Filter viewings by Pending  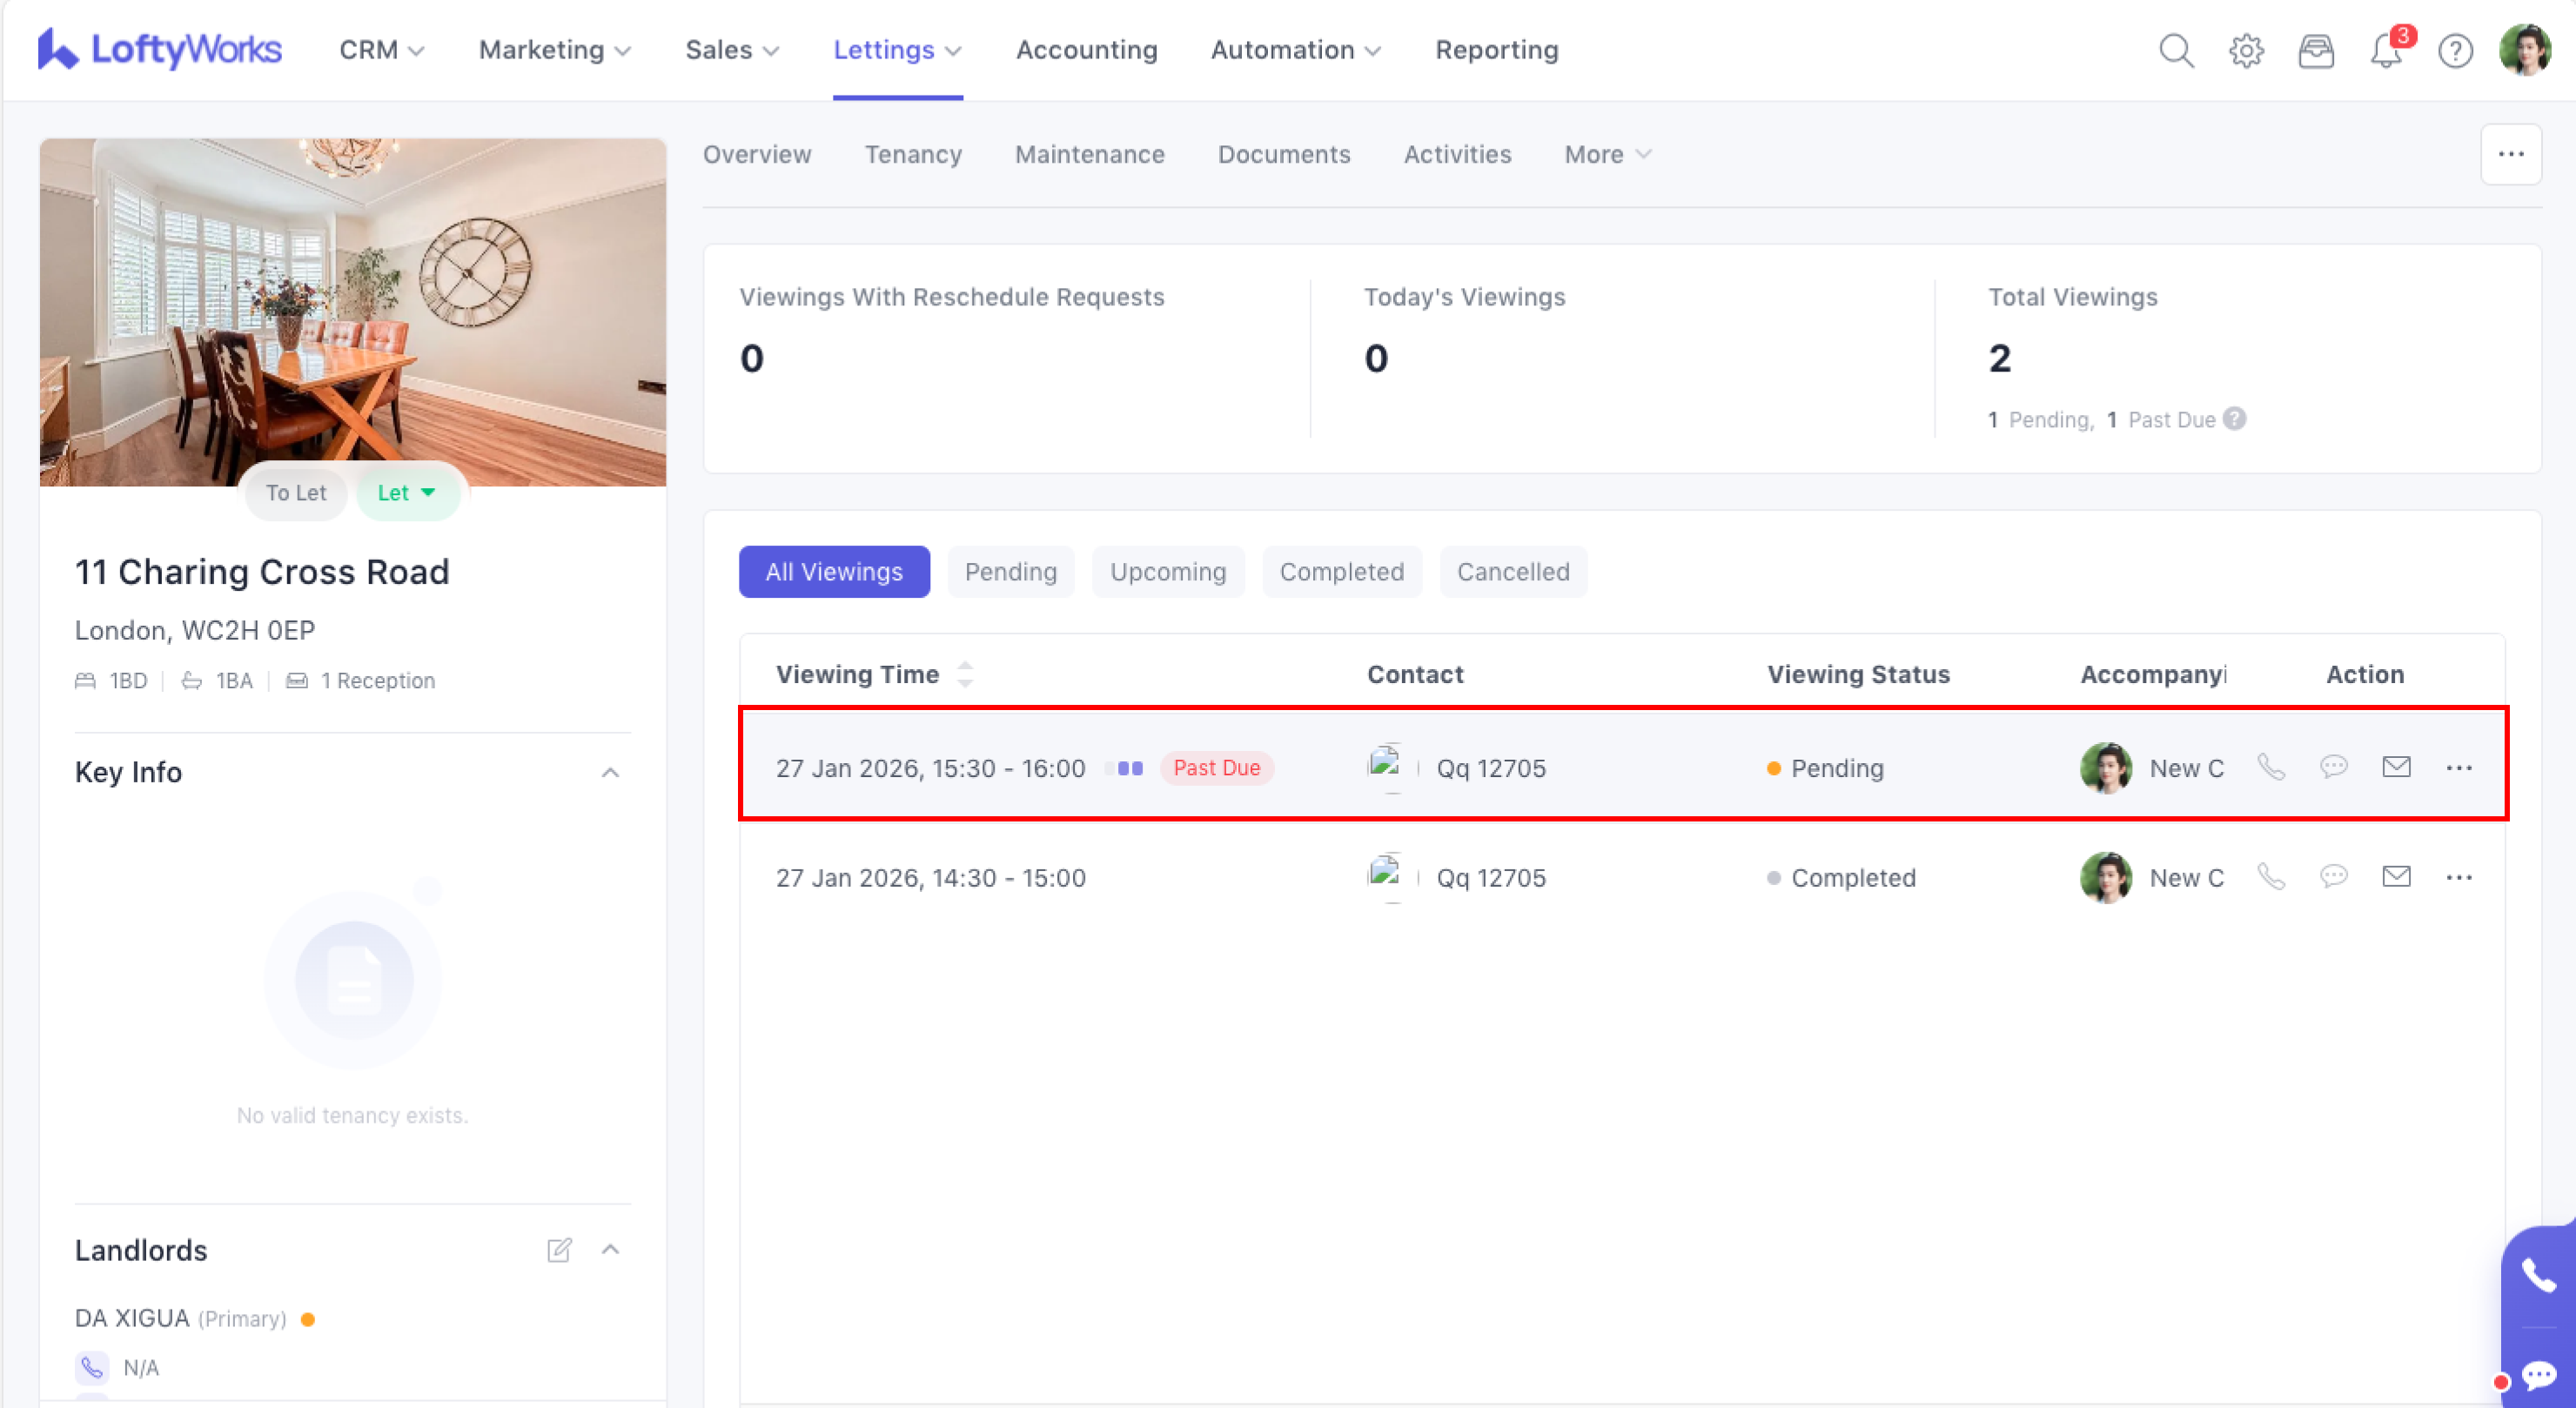pos(1010,572)
